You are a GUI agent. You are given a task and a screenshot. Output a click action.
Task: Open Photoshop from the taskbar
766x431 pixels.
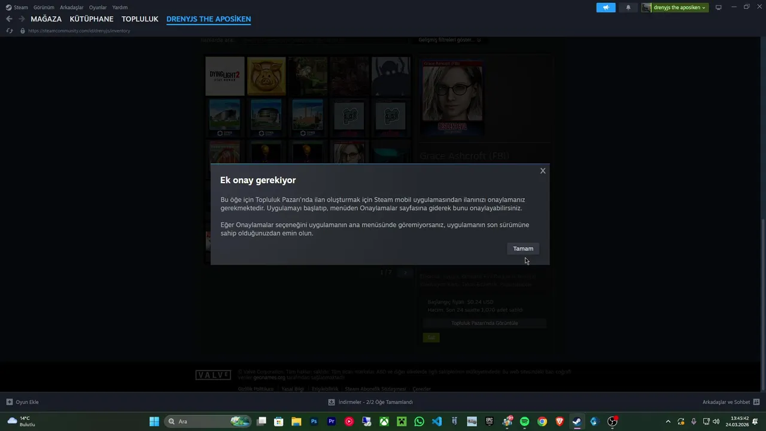(314, 421)
